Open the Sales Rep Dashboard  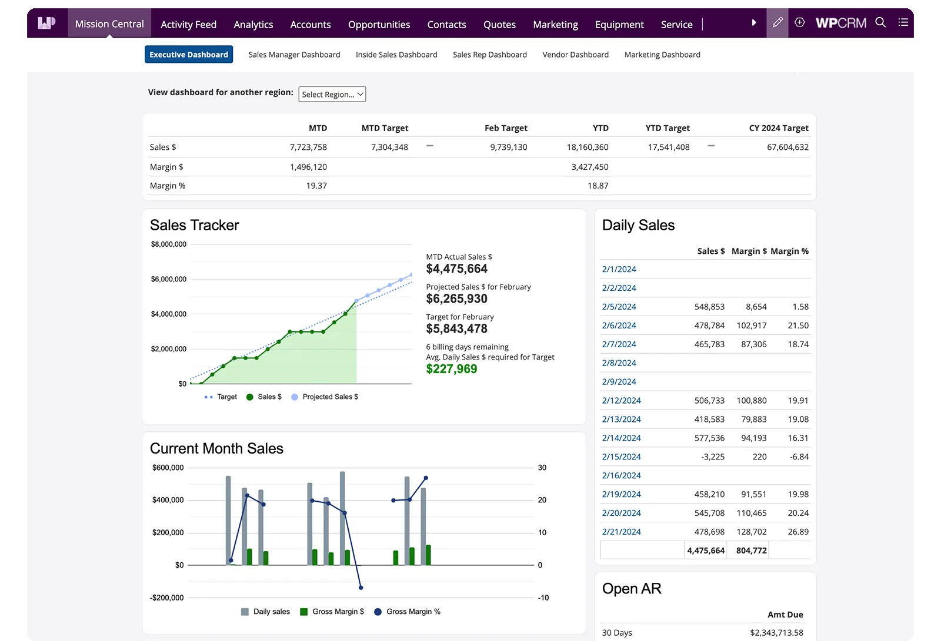tap(490, 55)
